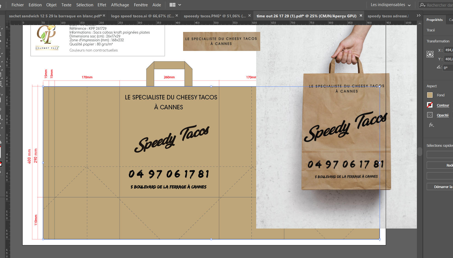Open the Objet menu
The width and height of the screenshot is (453, 258).
pos(51,5)
